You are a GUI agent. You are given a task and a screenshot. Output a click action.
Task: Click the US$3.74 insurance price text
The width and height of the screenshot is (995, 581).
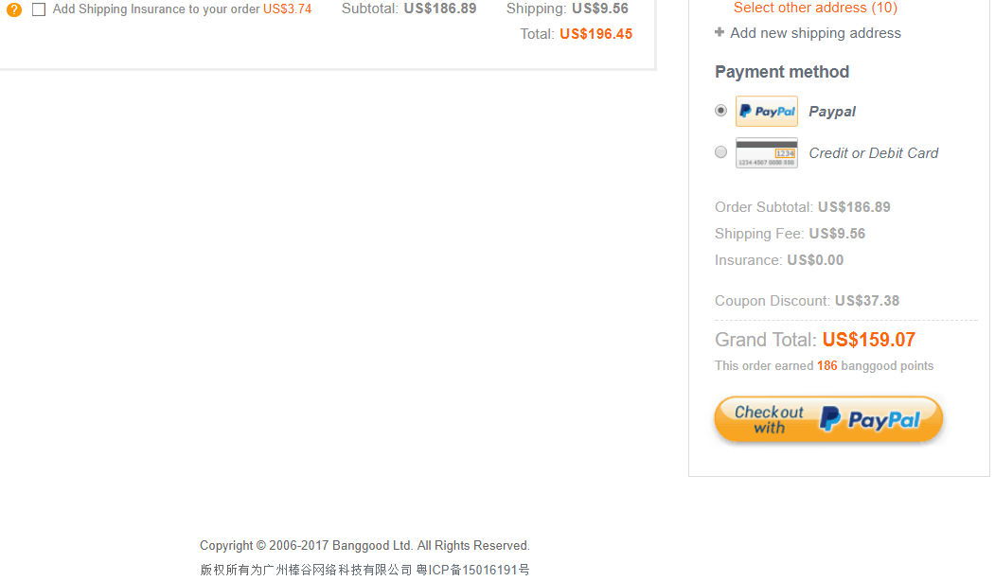pyautogui.click(x=288, y=9)
